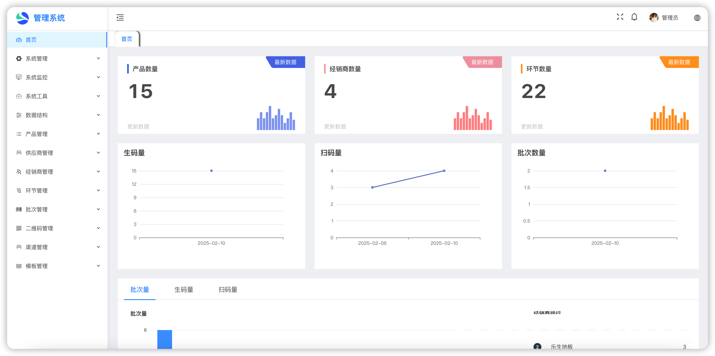
Task: Click the management system logo
Action: [x=22, y=18]
